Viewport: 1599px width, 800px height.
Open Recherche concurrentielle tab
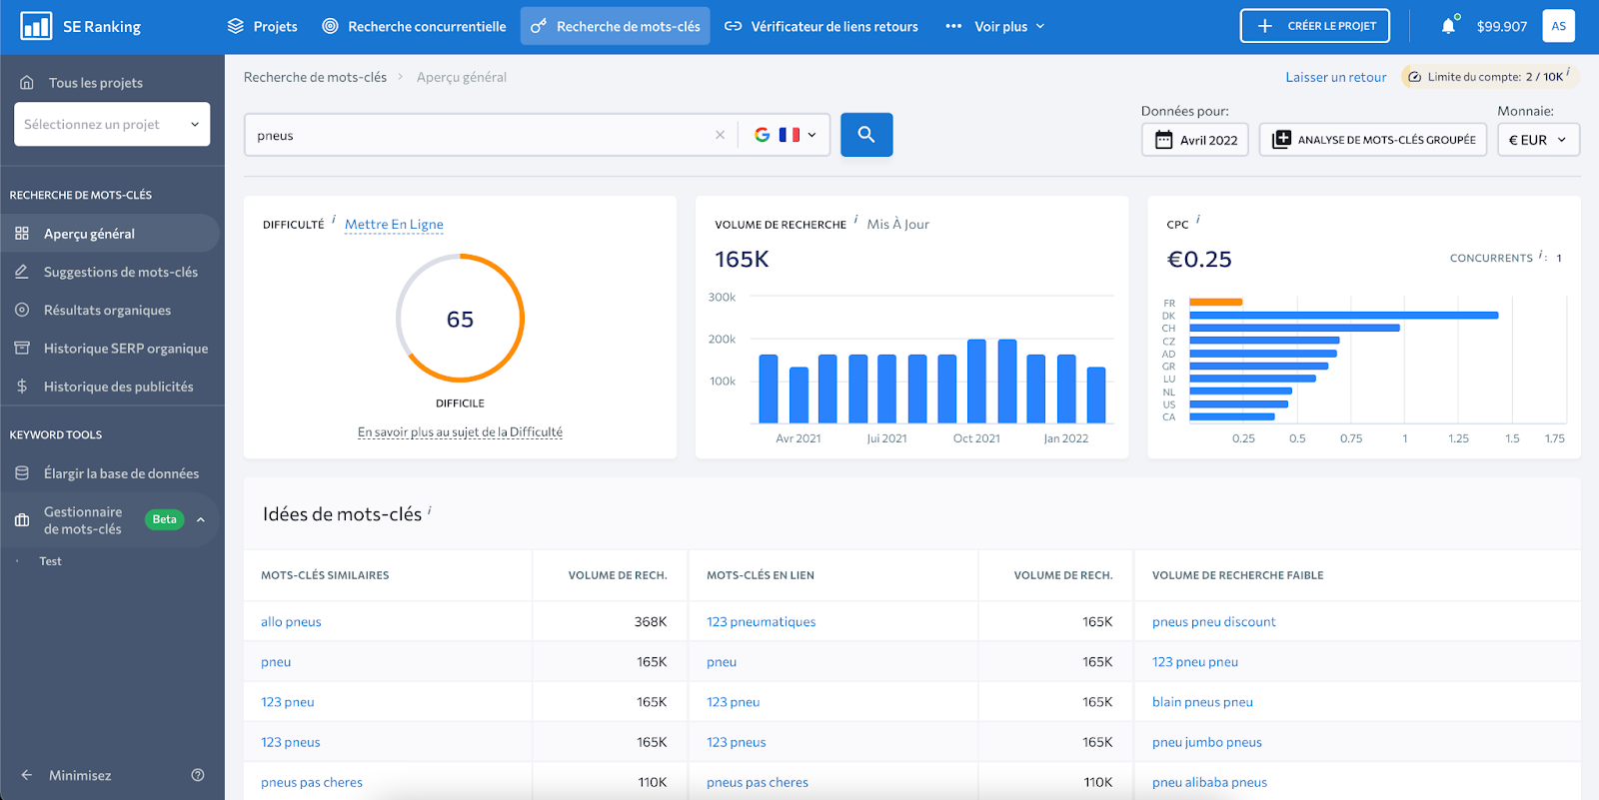[414, 26]
